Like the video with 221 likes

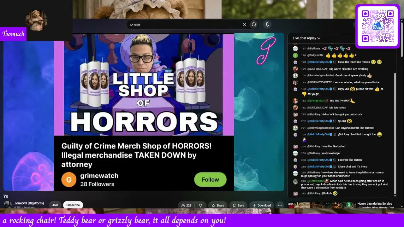tap(186, 206)
